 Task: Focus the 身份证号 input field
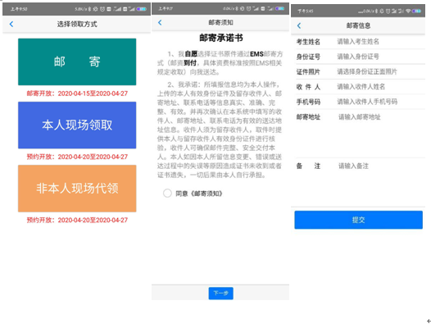click(380, 57)
